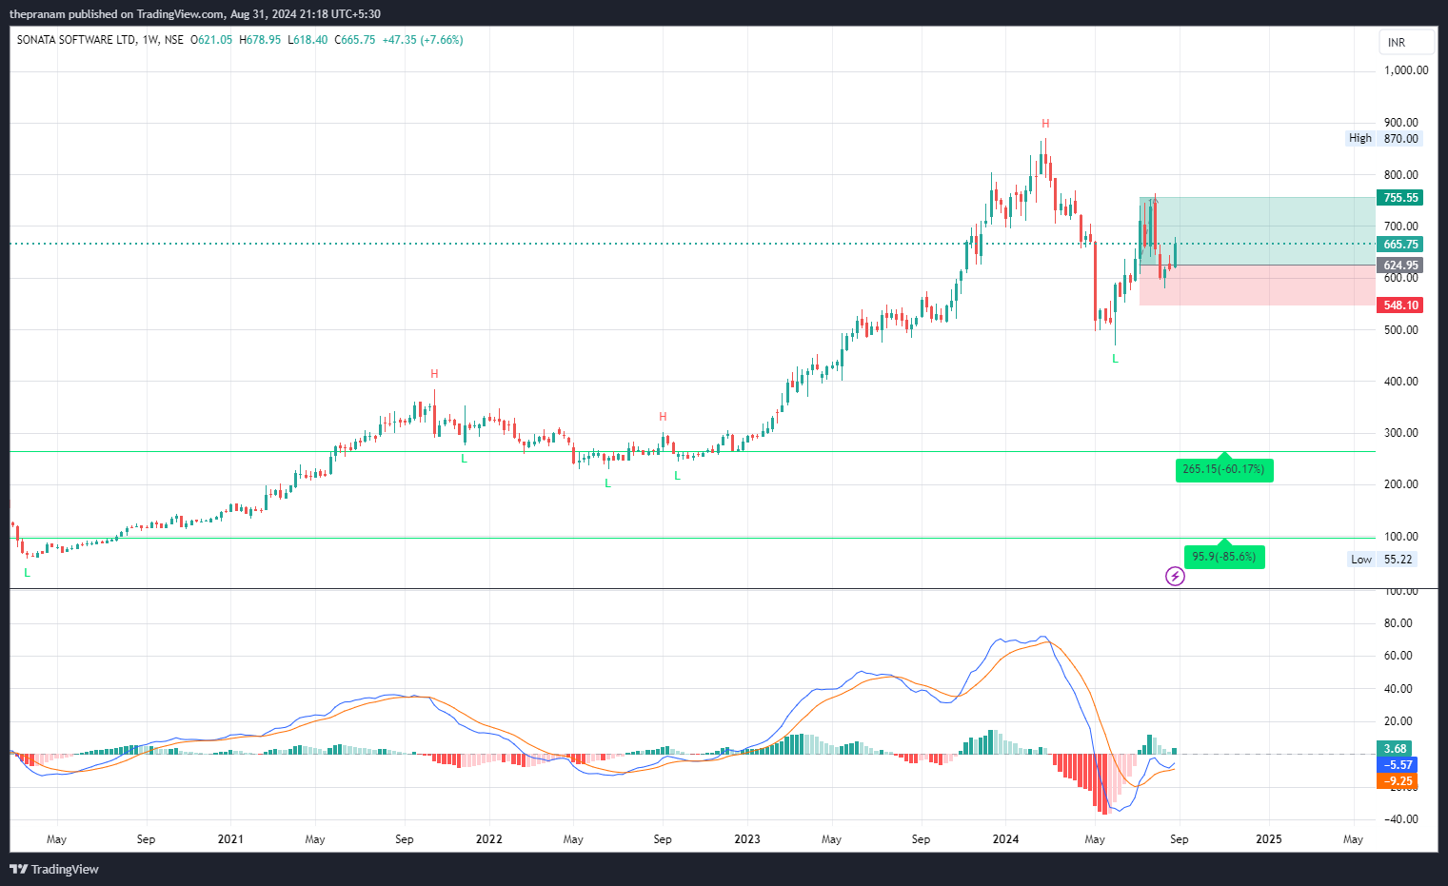Click the 80.00 MACD axis label

pyautogui.click(x=1398, y=623)
